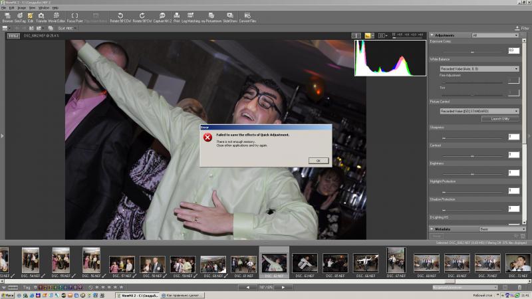Image resolution: width=532 pixels, height=299 pixels.
Task: Start the SlideShow
Action: 230,18
